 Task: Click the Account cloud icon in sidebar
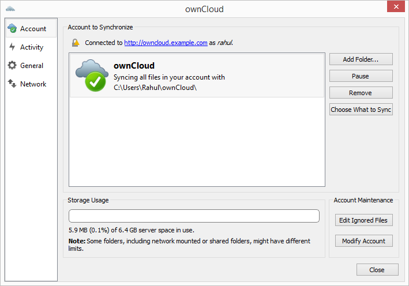[12, 29]
